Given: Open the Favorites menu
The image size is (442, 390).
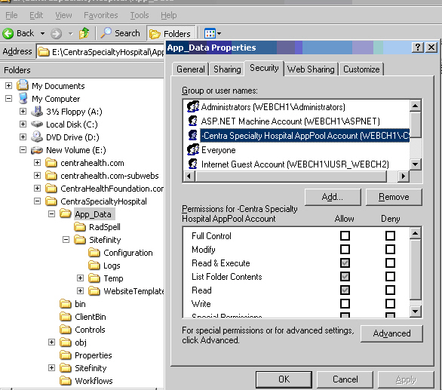Looking at the screenshot, I should pos(100,15).
